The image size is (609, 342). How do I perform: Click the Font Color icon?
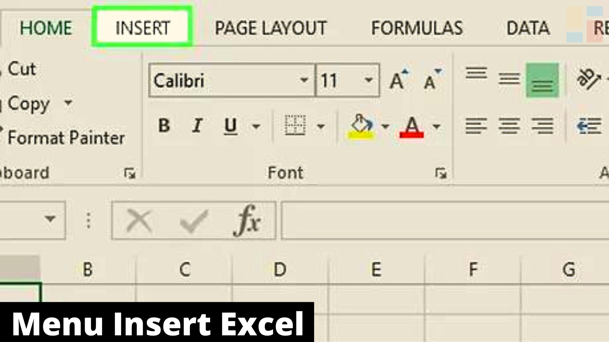point(412,126)
